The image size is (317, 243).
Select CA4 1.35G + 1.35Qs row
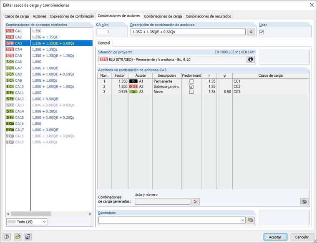tap(49, 50)
